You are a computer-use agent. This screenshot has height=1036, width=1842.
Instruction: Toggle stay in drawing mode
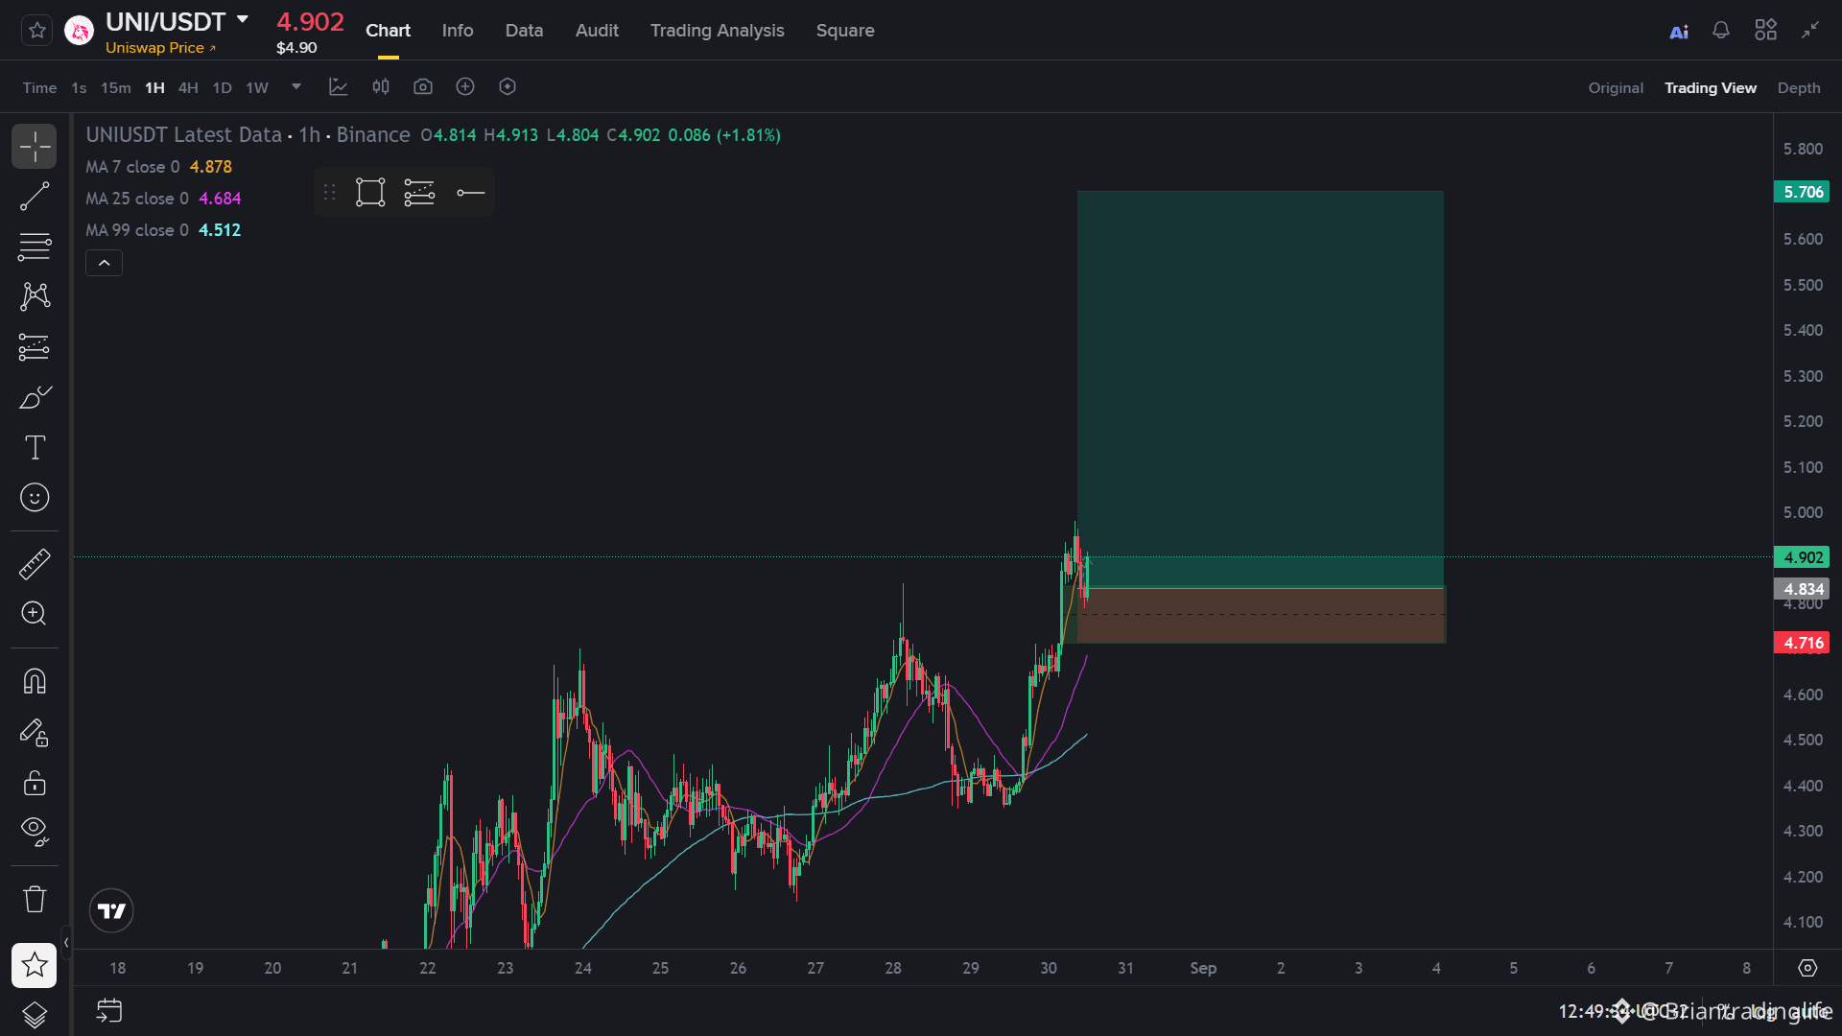click(x=35, y=733)
